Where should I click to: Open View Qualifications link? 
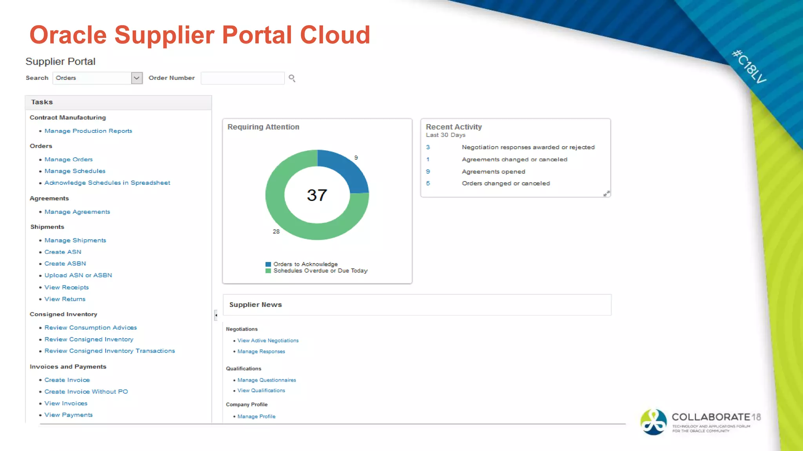(261, 391)
